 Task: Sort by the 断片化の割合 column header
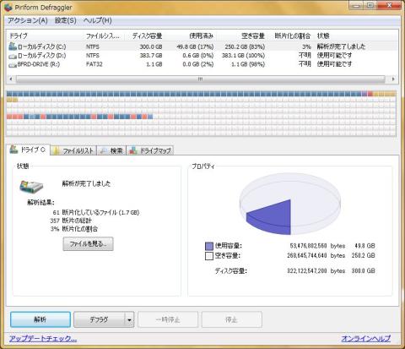pyautogui.click(x=293, y=35)
